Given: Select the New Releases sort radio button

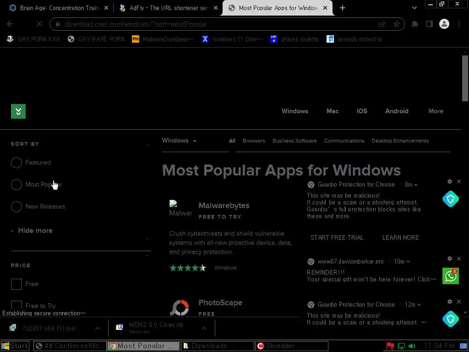Looking at the screenshot, I should [16, 207].
